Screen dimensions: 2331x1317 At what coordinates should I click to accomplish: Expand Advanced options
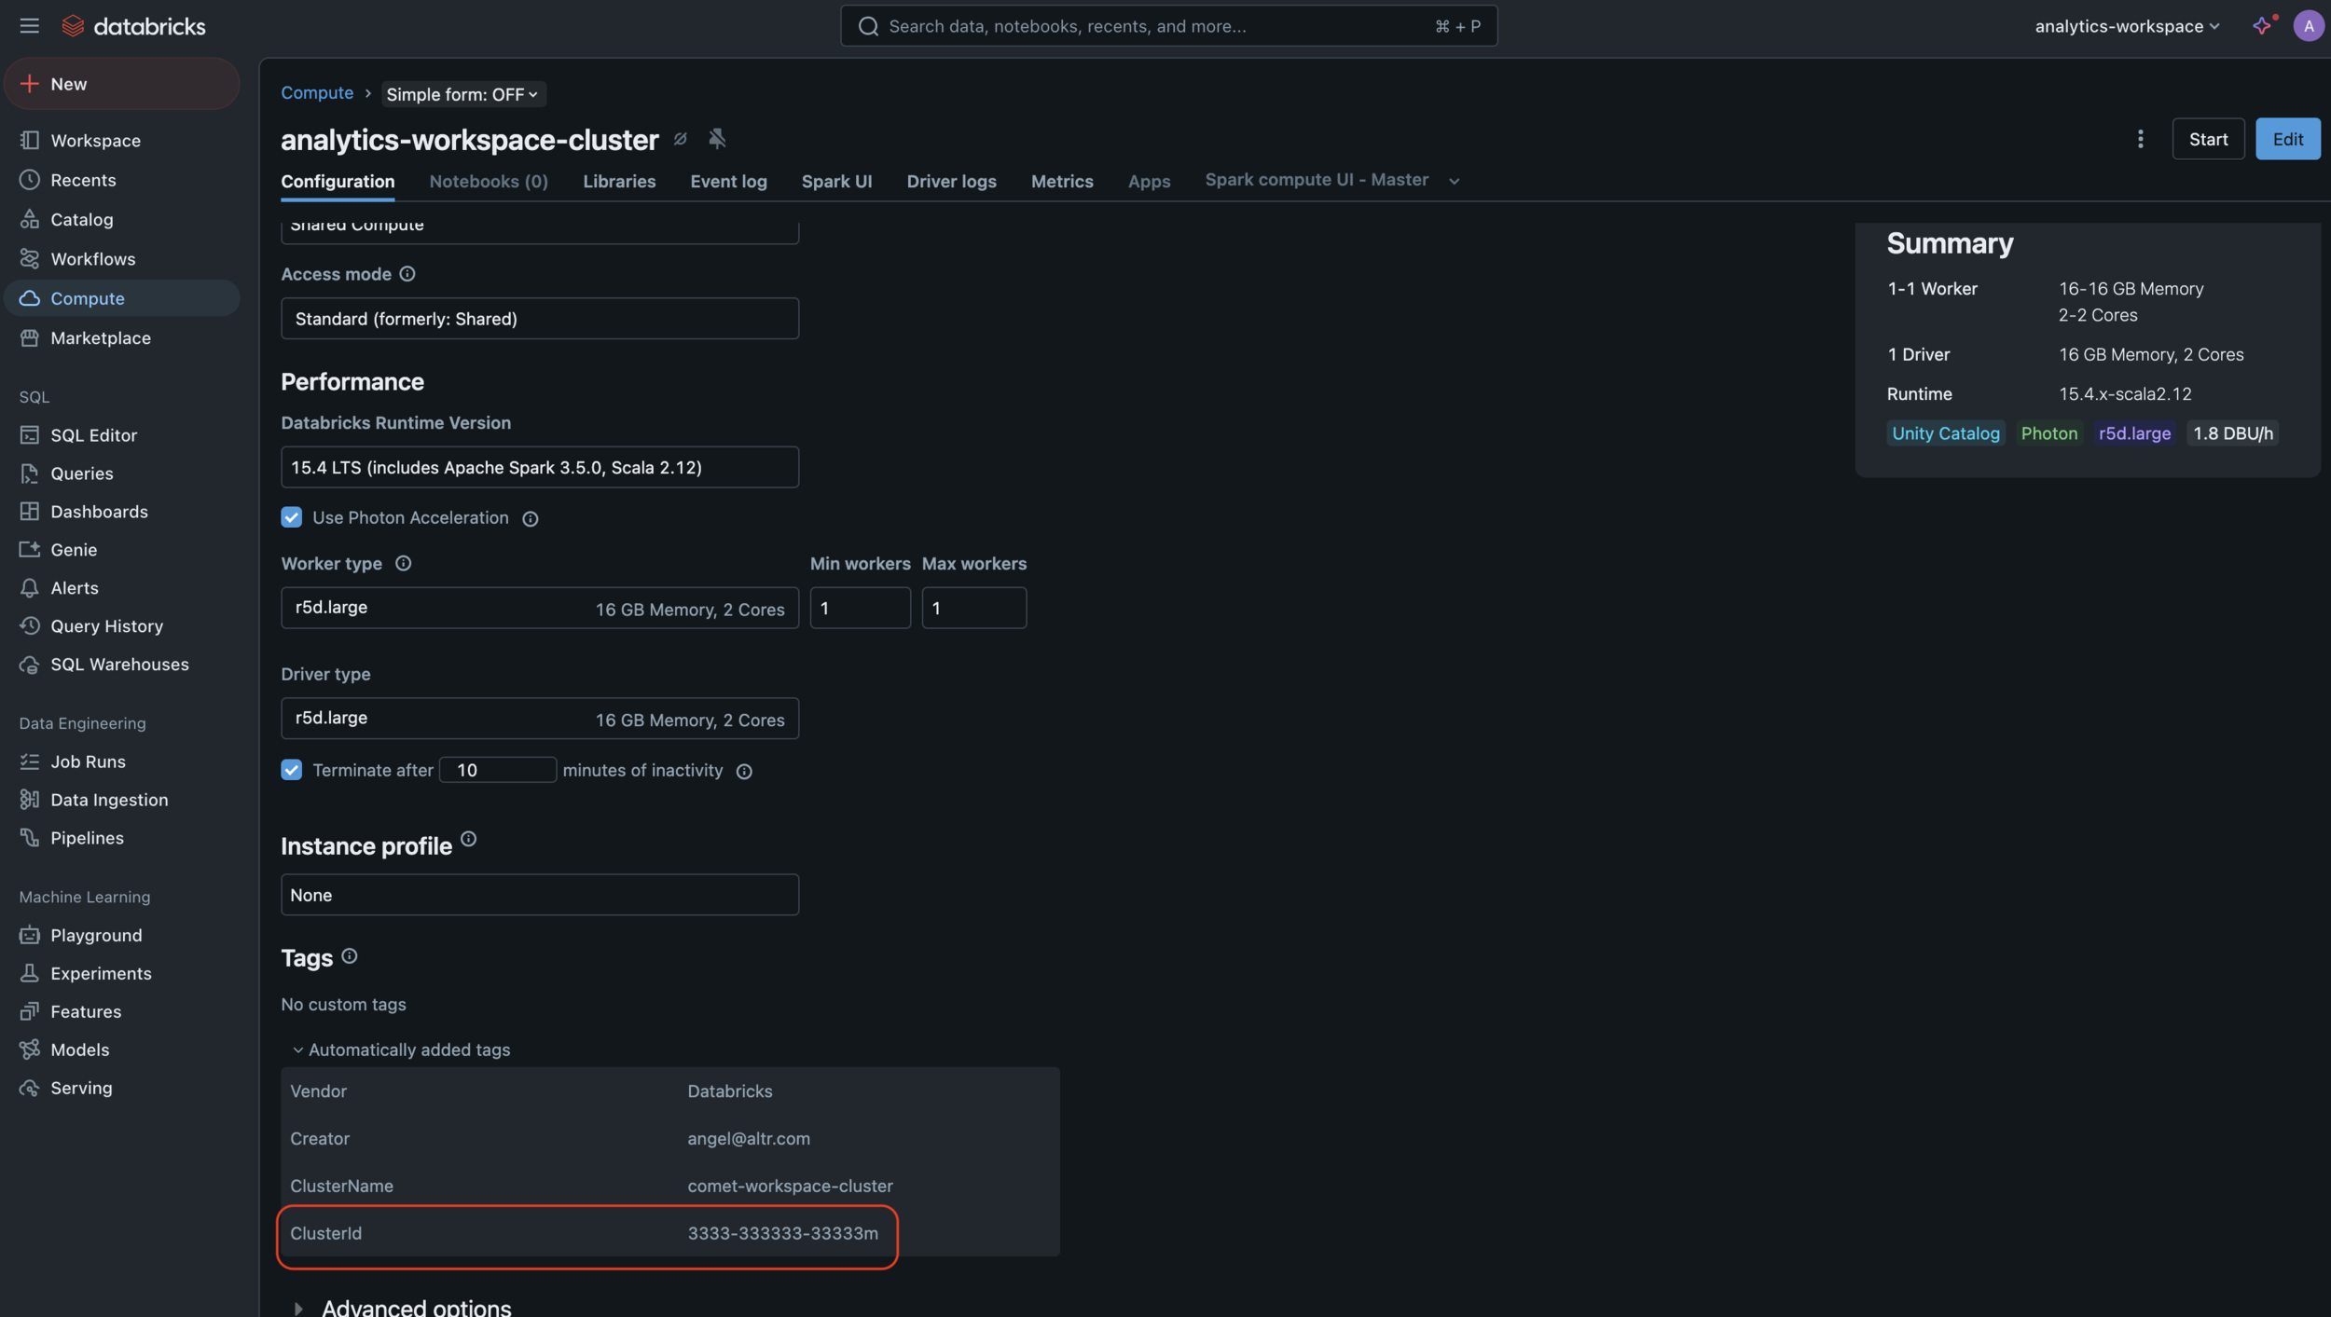click(x=403, y=1308)
